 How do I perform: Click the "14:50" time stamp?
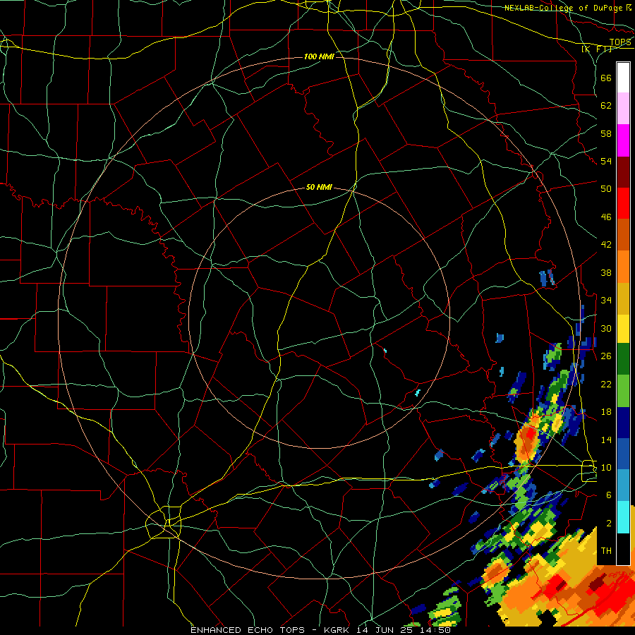pyautogui.click(x=436, y=630)
